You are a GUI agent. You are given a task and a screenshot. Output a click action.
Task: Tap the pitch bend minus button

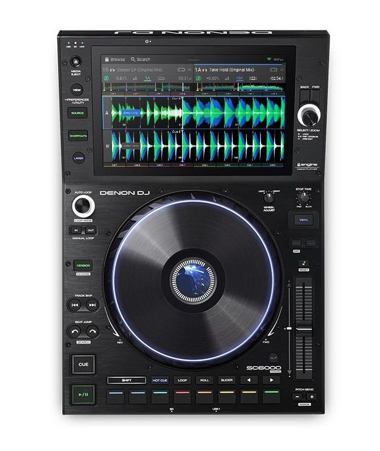tap(298, 397)
